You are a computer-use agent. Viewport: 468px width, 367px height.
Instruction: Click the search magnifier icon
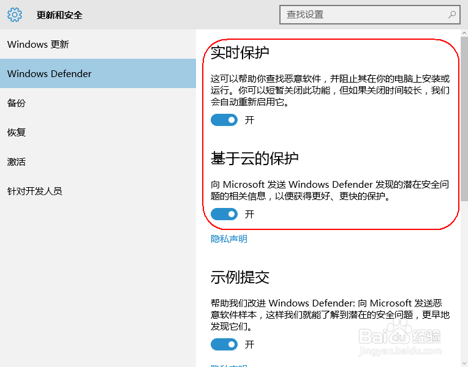(452, 14)
